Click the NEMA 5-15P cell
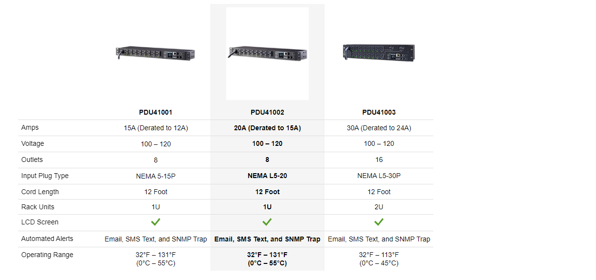596x280 pixels. click(155, 176)
